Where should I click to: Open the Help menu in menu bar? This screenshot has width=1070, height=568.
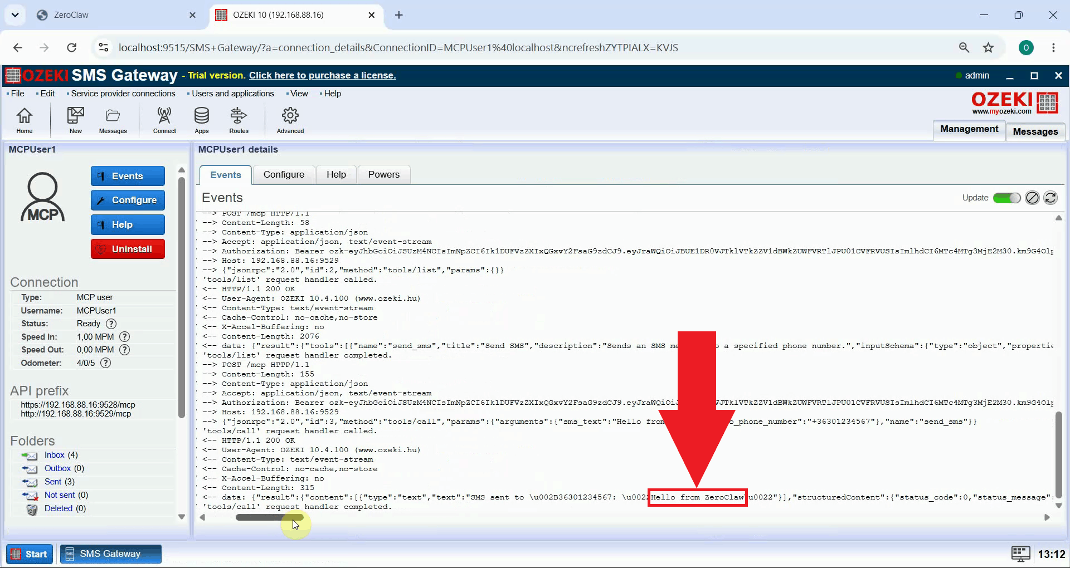click(332, 94)
